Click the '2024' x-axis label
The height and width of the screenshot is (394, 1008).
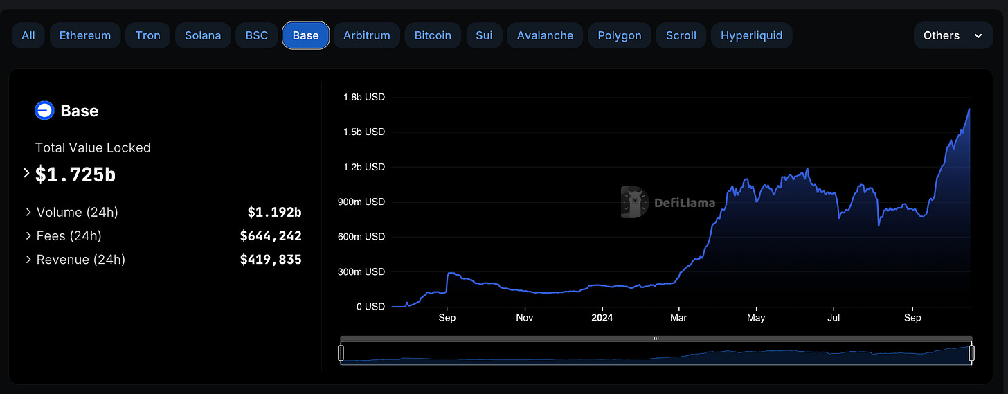602,318
